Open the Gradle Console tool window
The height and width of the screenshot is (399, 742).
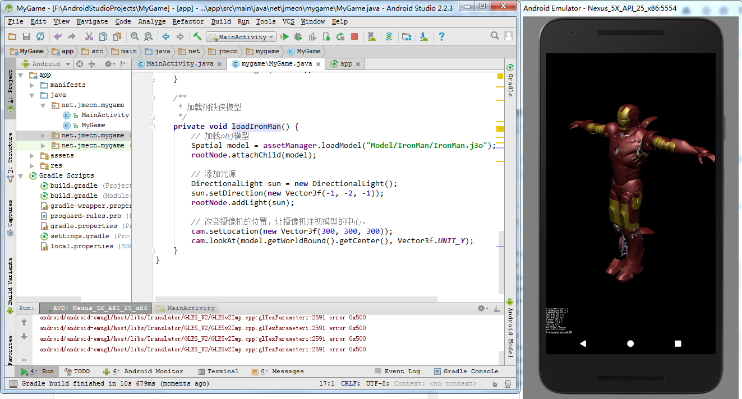(x=466, y=372)
